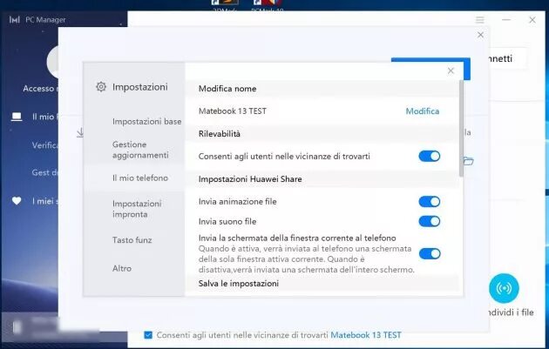The height and width of the screenshot is (349, 549).
Task: Click the heart icon in PC Manager sidebar
Action: point(17,201)
